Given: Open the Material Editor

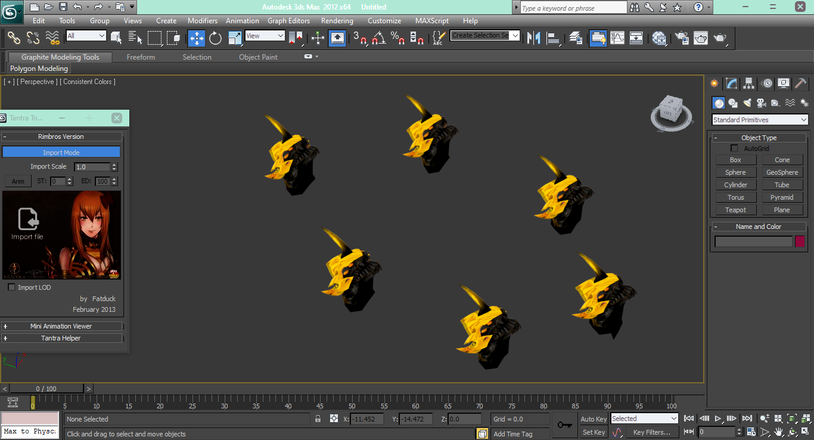Looking at the screenshot, I should pyautogui.click(x=659, y=38).
